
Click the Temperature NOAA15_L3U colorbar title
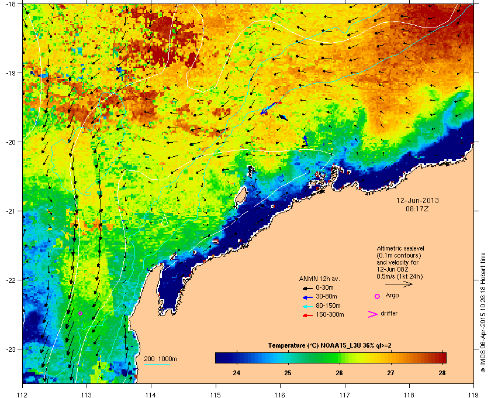330,346
